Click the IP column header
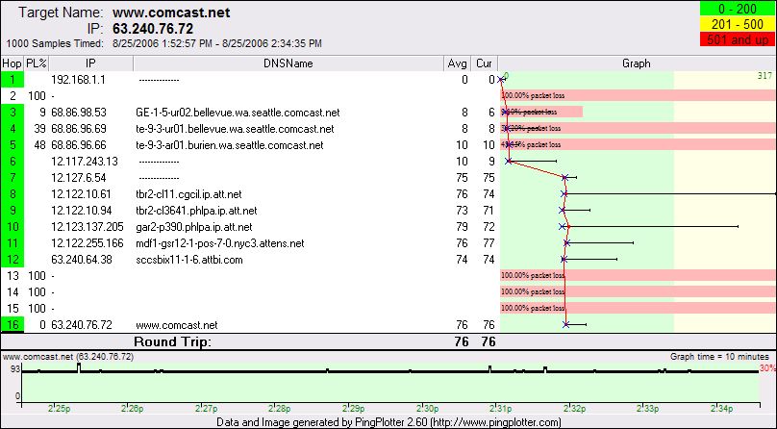Screen dimensions: 777x429 click(90, 63)
